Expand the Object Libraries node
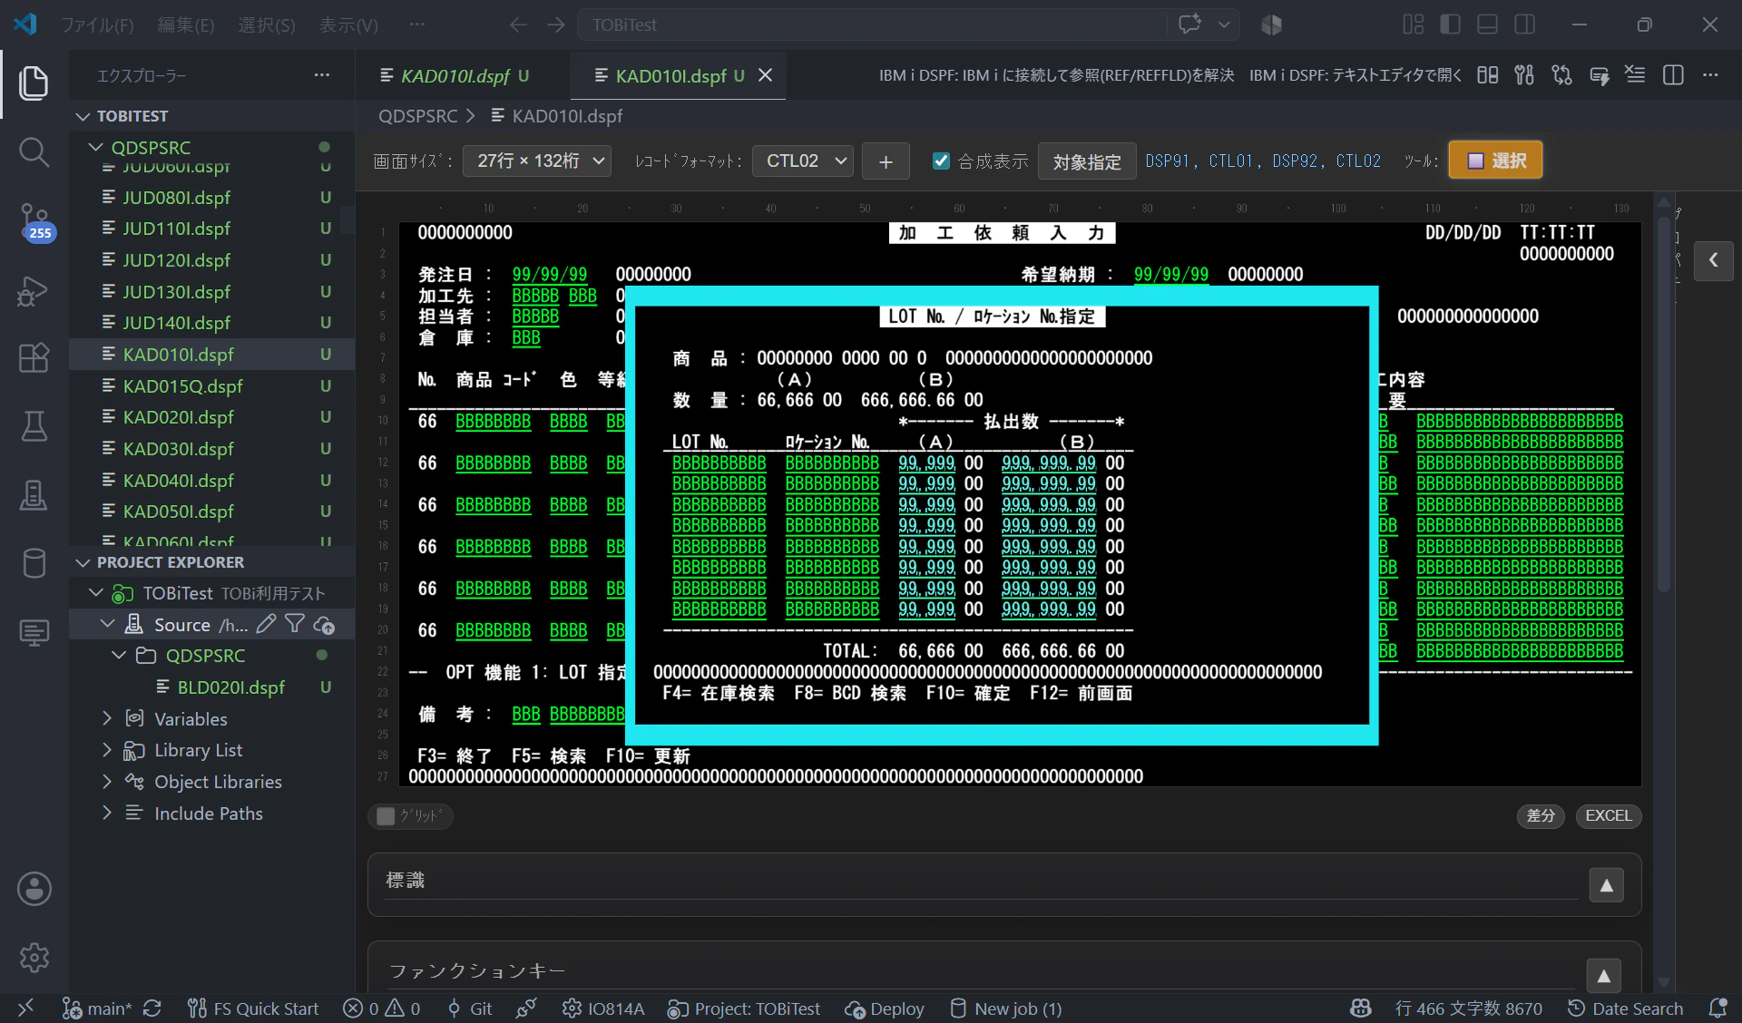The width and height of the screenshot is (1742, 1023). pos(107,782)
